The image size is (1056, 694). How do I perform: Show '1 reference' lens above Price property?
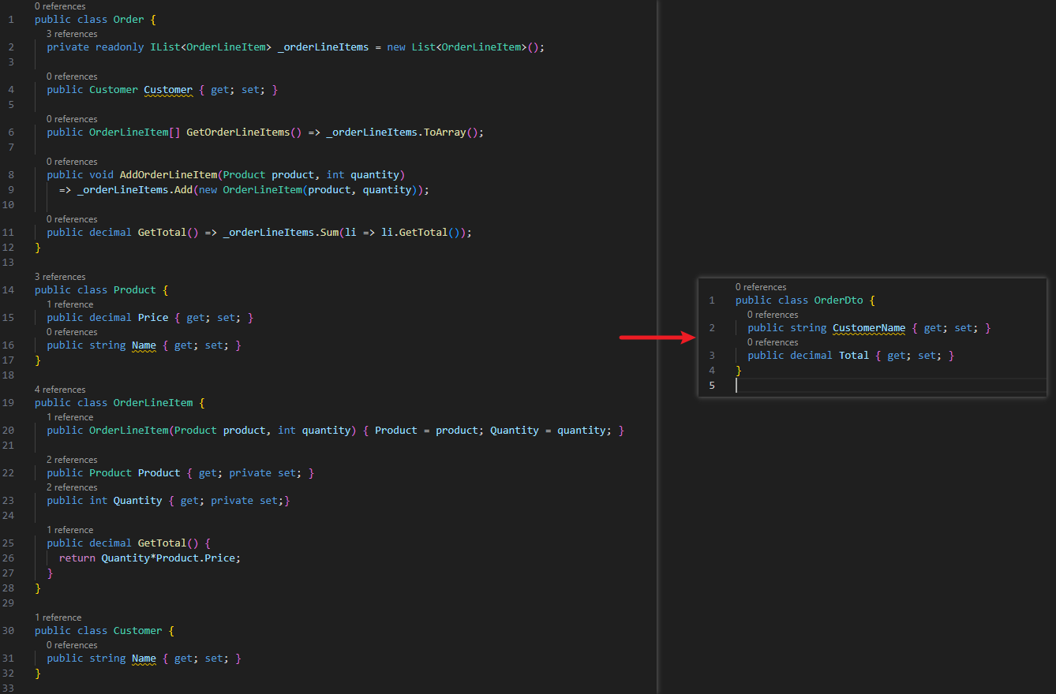(x=69, y=304)
